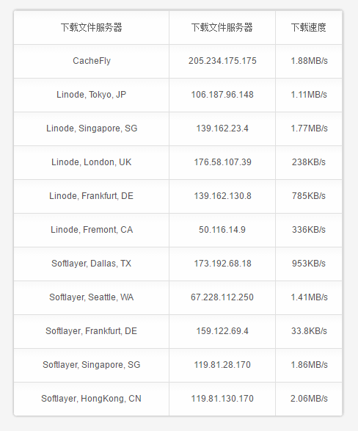Click Softlayer, Seattle, WA server entry
Screen dimensions: 358x431
point(92,297)
